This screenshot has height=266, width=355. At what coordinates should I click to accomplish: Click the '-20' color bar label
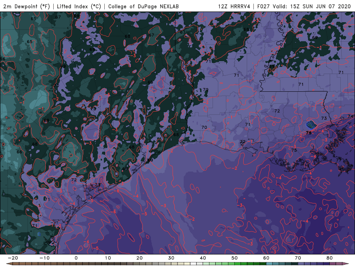(x=13, y=258)
